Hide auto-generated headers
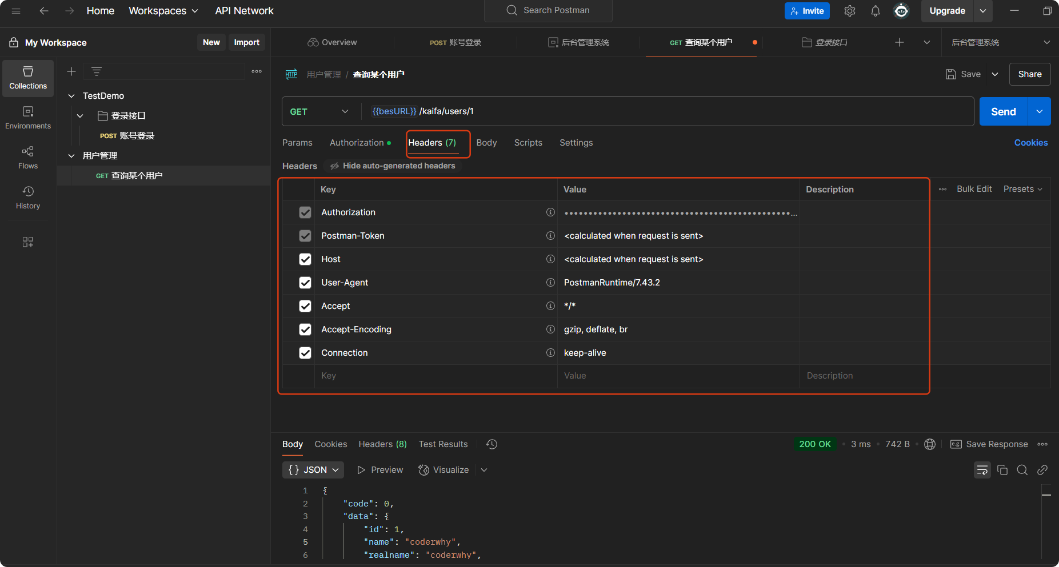The height and width of the screenshot is (567, 1059). tap(393, 166)
